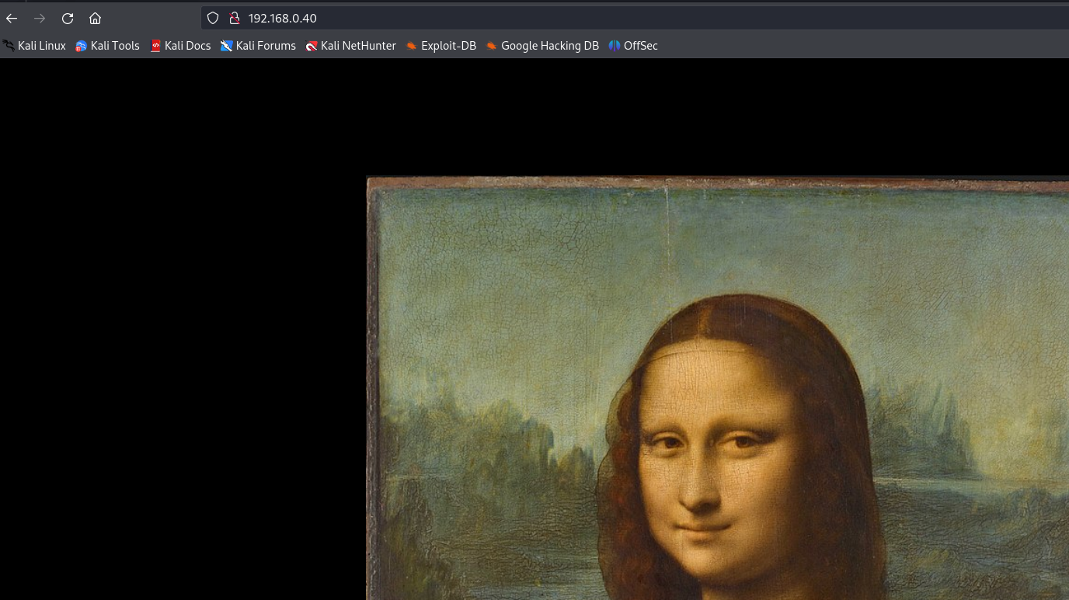
Task: Go back to the previous page
Action: pyautogui.click(x=12, y=18)
